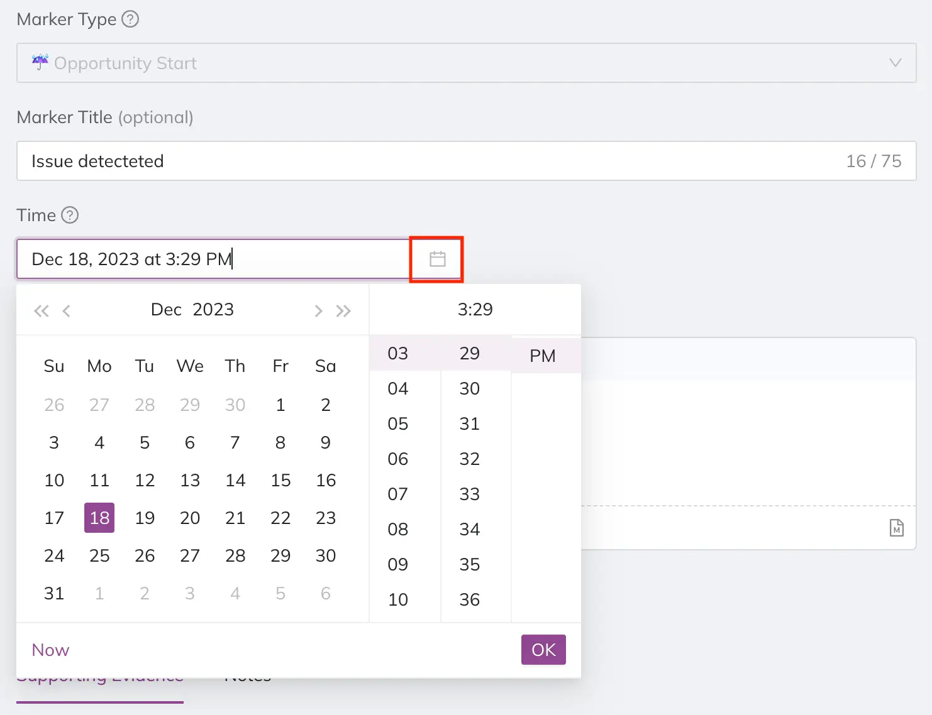Click the Now link
The image size is (932, 715).
(x=50, y=650)
